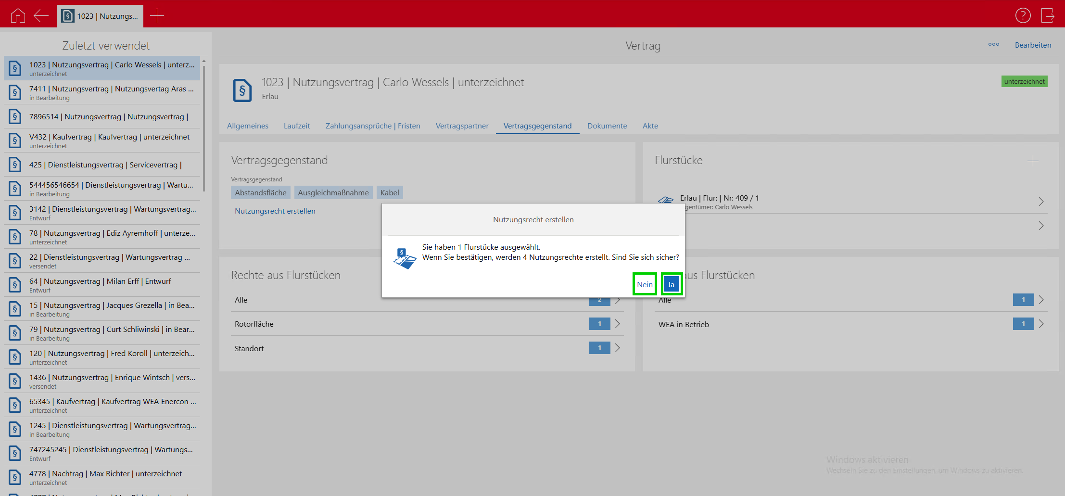Click the back arrow icon
This screenshot has height=496, width=1065.
[x=41, y=16]
